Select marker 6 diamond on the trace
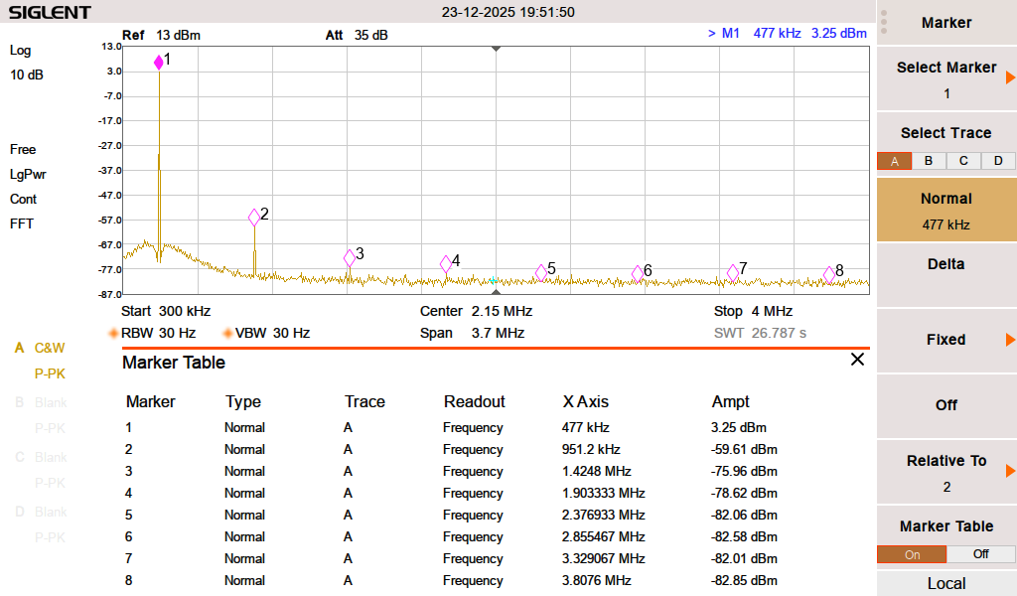Screen dimensions: 1017x596 point(638,273)
